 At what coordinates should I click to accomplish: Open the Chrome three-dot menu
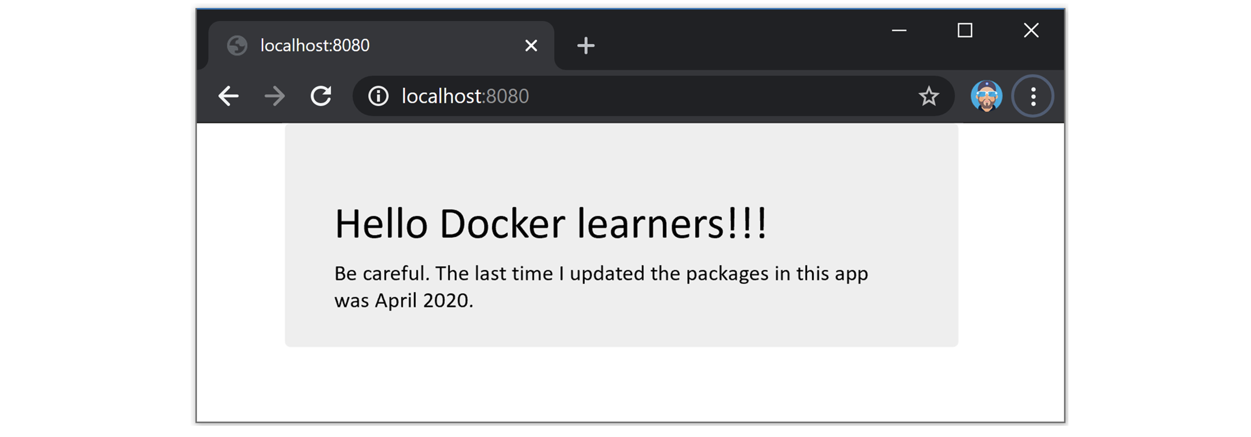tap(1033, 96)
